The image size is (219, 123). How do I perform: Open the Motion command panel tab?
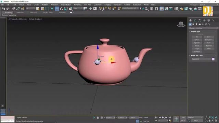(204, 20)
